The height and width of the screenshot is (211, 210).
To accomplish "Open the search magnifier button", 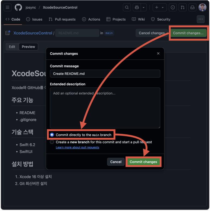I will click(127, 7).
